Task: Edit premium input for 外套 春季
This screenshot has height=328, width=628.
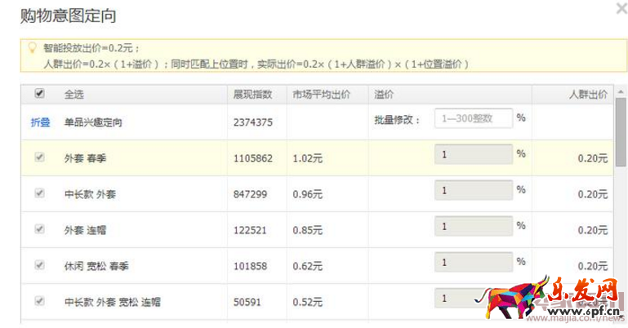Action: pos(473,154)
